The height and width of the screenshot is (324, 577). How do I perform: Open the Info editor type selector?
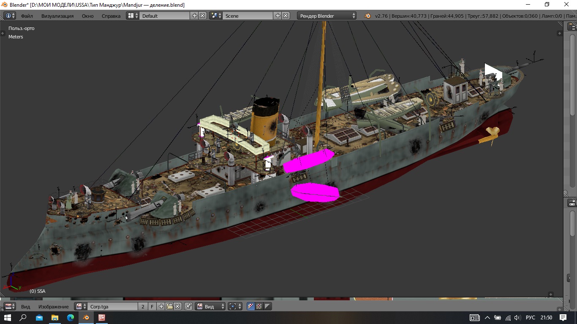tap(10, 16)
